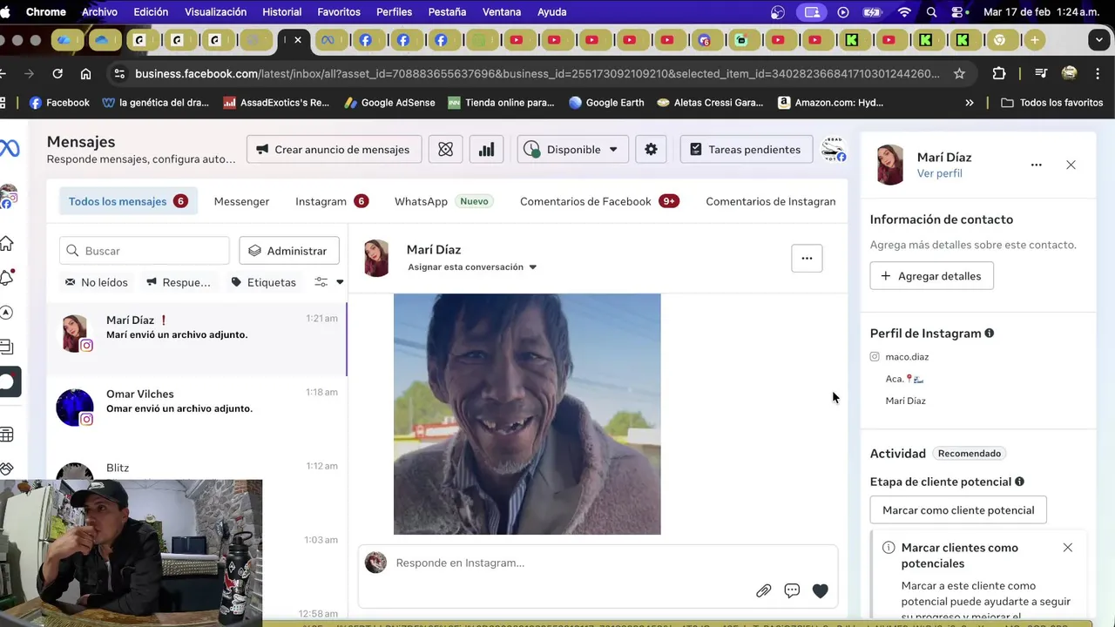Screen dimensions: 1115x627
Task: Click the attach file paperclip icon
Action: click(763, 590)
